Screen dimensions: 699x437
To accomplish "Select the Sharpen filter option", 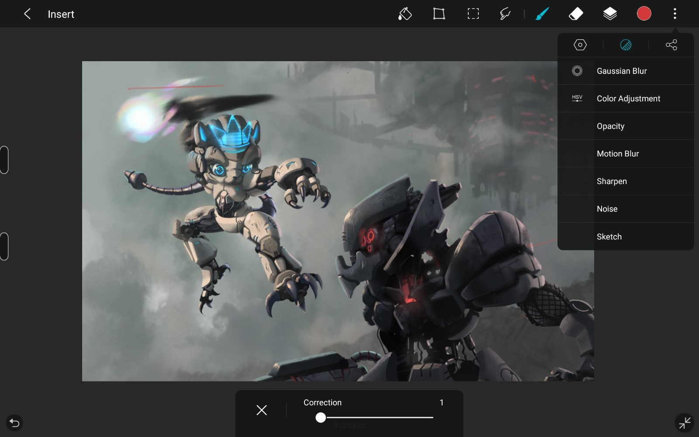I will pos(612,181).
